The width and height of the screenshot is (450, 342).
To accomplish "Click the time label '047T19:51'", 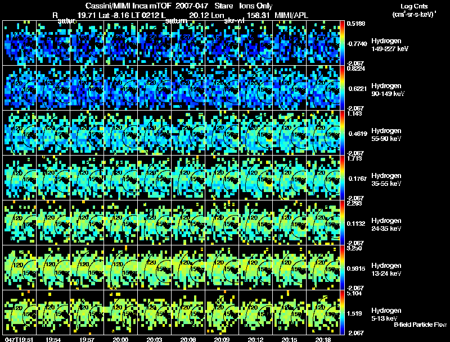I will click(19, 340).
